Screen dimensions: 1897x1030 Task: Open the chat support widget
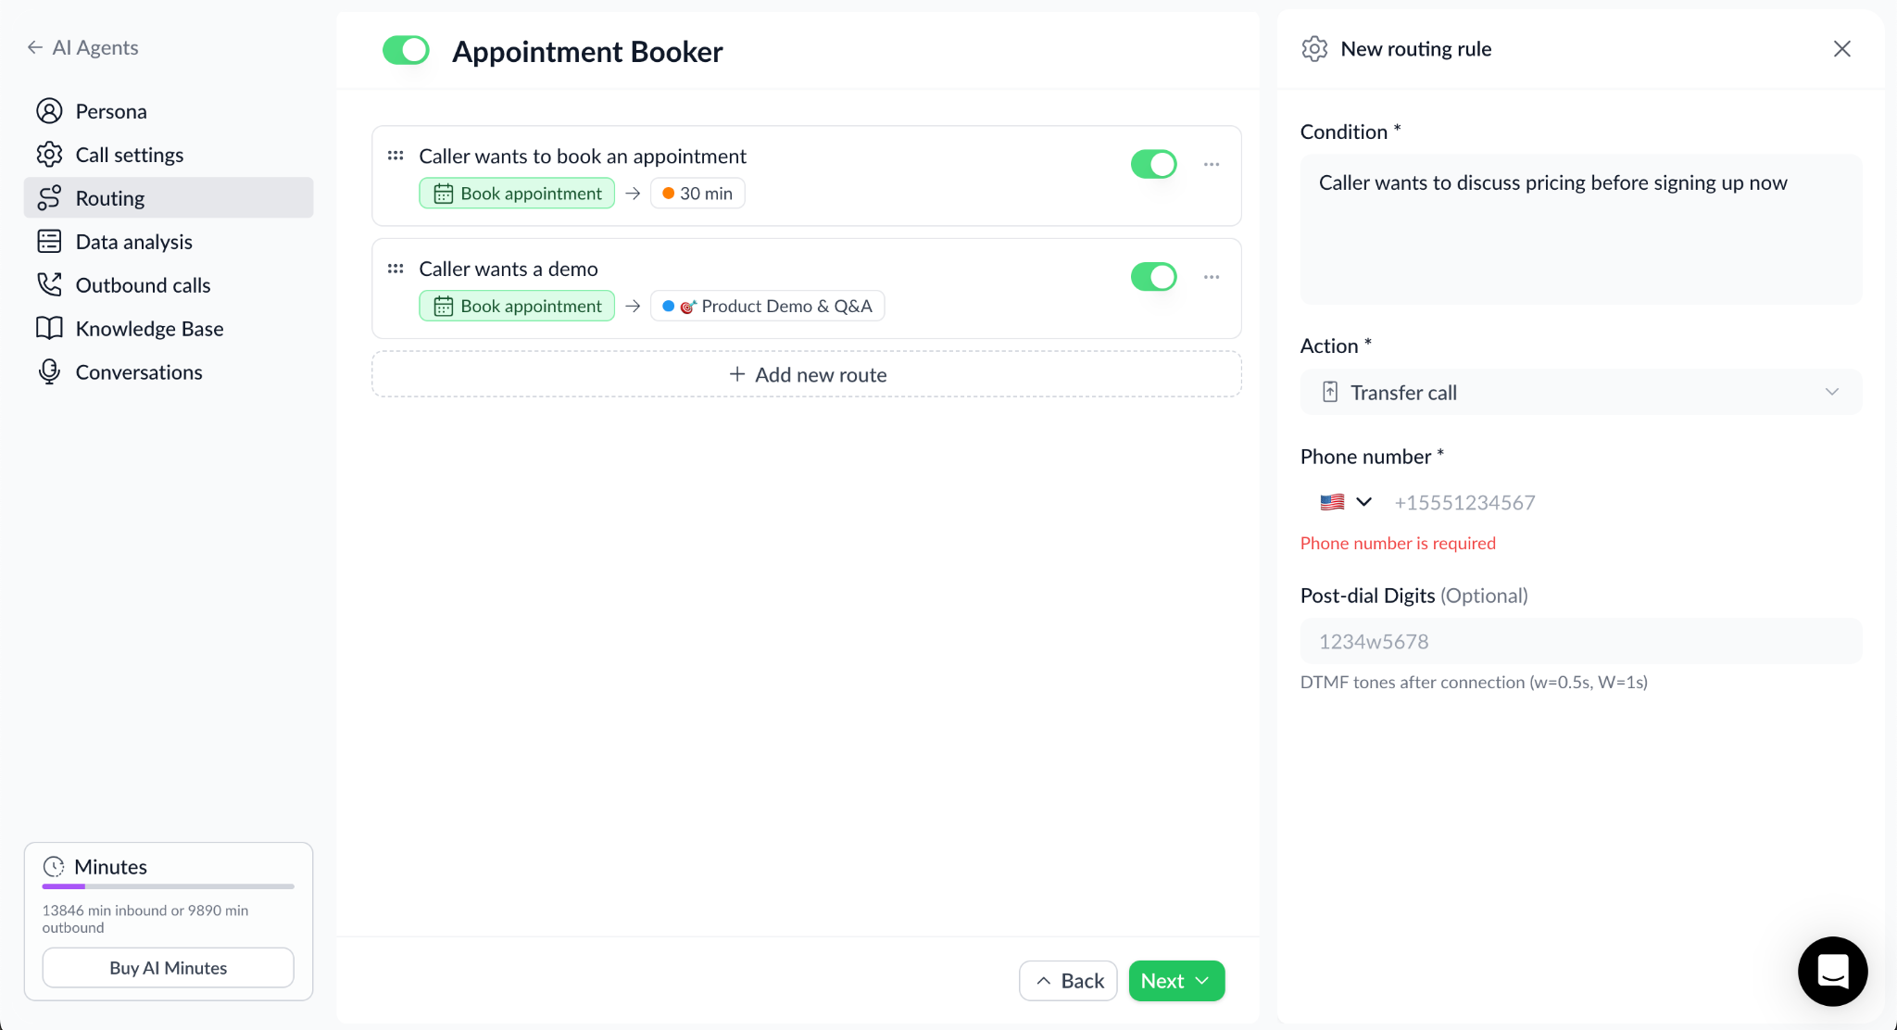(1832, 971)
